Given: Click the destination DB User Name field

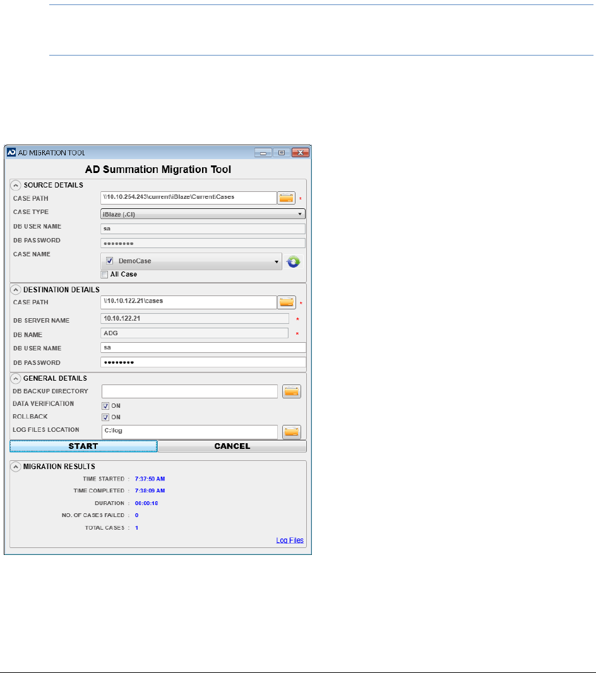Looking at the screenshot, I should pos(203,348).
